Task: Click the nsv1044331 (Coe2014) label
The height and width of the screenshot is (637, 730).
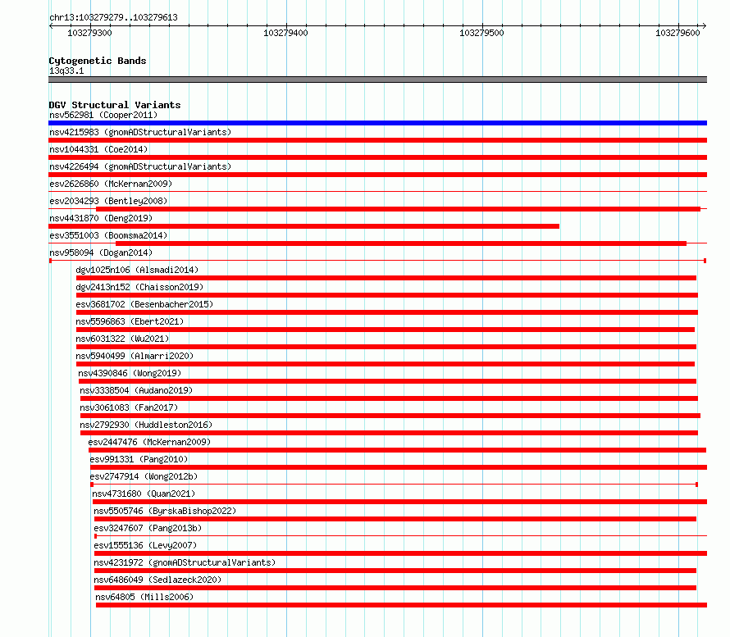Action: 98,149
